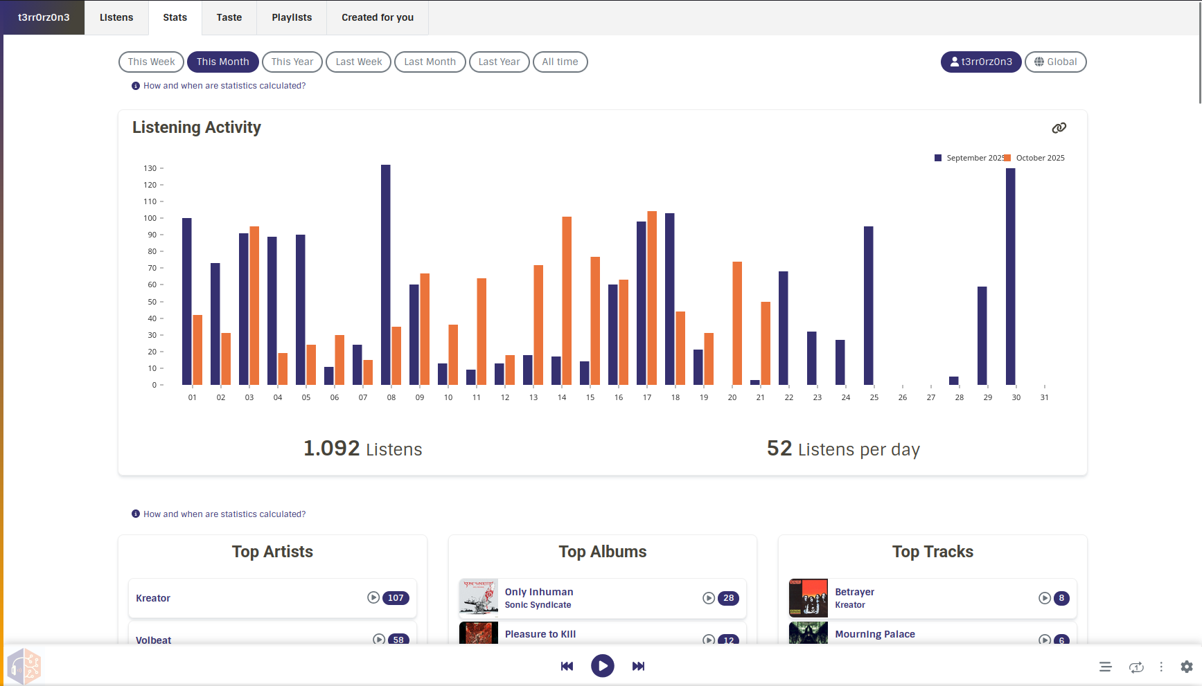
Task: Open the player more options menu
Action: click(1161, 667)
